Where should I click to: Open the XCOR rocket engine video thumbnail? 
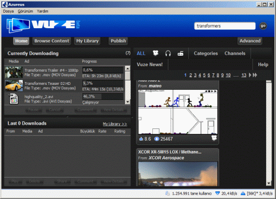[x=178, y=174]
